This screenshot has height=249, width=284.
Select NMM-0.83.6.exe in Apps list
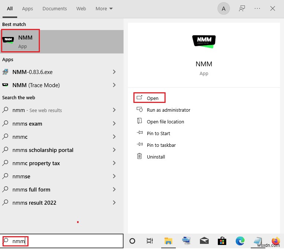(62, 72)
